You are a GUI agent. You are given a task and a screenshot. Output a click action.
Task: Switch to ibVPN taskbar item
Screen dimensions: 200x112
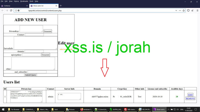tap(116, 109)
